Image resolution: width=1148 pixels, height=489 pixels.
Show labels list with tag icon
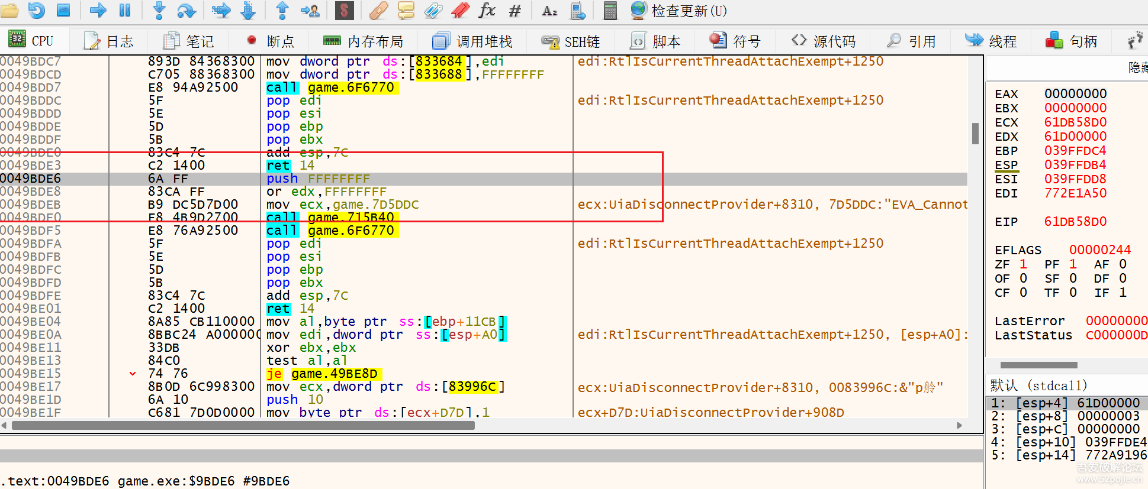click(x=433, y=10)
